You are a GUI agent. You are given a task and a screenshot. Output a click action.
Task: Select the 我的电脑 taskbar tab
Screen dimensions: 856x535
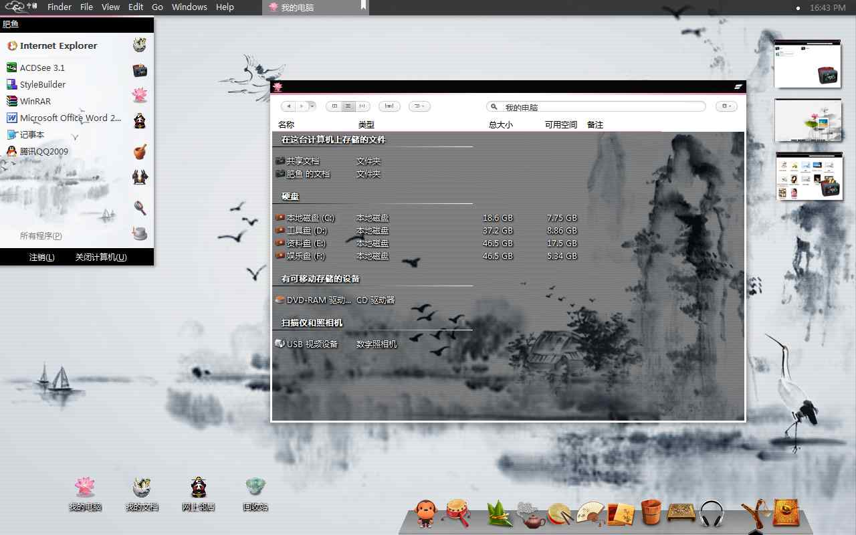pos(315,7)
